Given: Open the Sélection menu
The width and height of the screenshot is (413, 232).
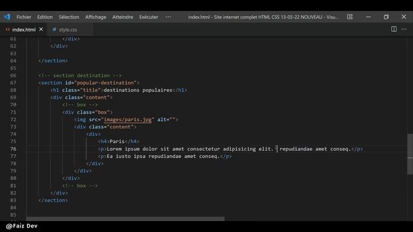Looking at the screenshot, I should coord(69,17).
